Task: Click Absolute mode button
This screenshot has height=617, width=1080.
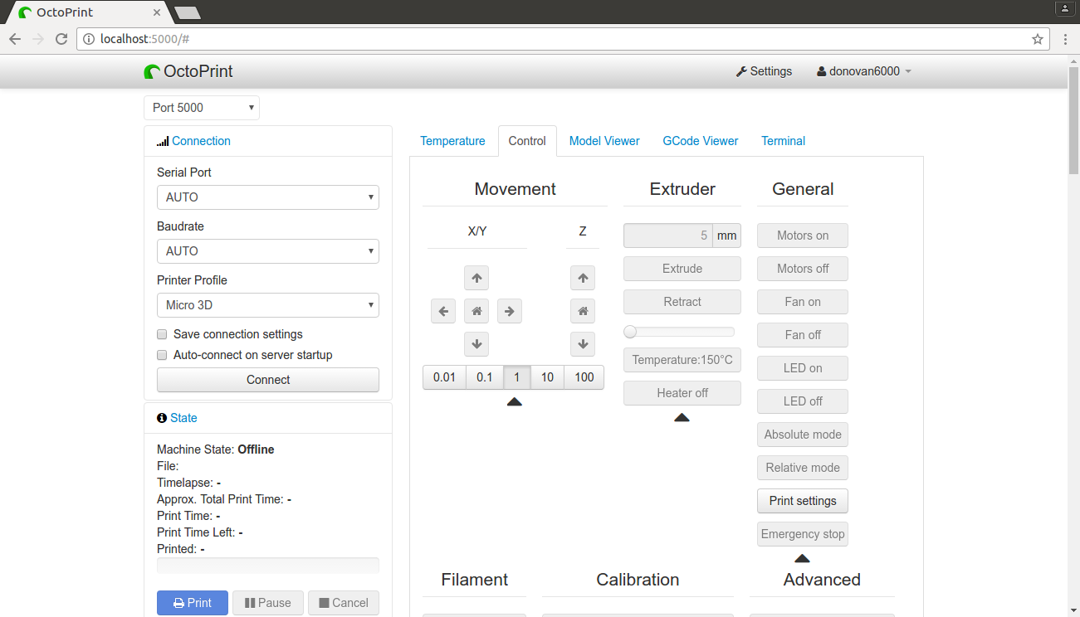Action: tap(803, 435)
